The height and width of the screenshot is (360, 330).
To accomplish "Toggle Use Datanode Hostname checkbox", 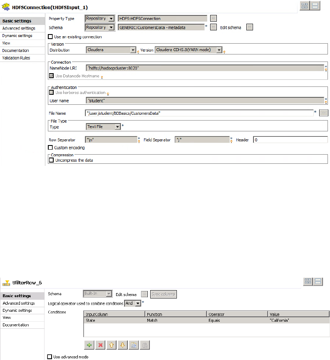I will coord(52,76).
